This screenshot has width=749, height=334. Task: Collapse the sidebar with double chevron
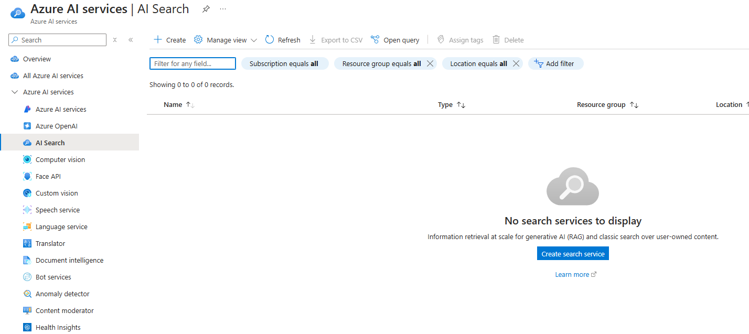click(131, 40)
